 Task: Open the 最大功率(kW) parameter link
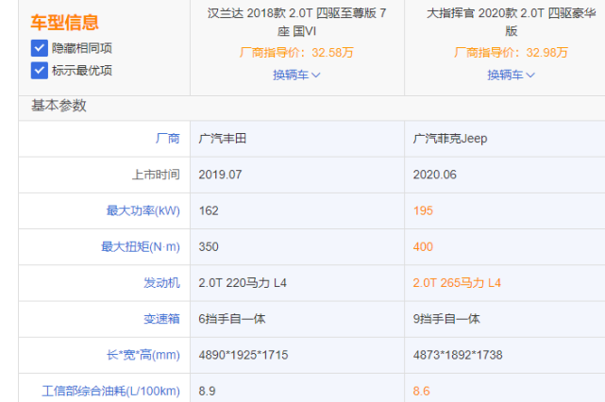coord(143,210)
